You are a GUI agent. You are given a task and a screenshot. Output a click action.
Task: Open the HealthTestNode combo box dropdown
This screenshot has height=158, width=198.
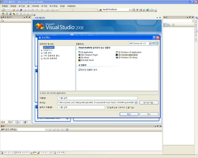coord(130,10)
